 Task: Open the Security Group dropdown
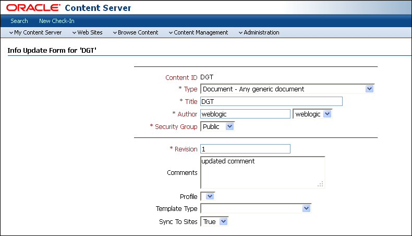[217, 127]
